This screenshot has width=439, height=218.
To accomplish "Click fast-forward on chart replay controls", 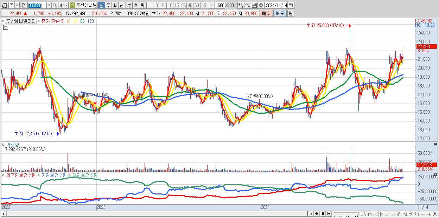I will tap(329, 214).
